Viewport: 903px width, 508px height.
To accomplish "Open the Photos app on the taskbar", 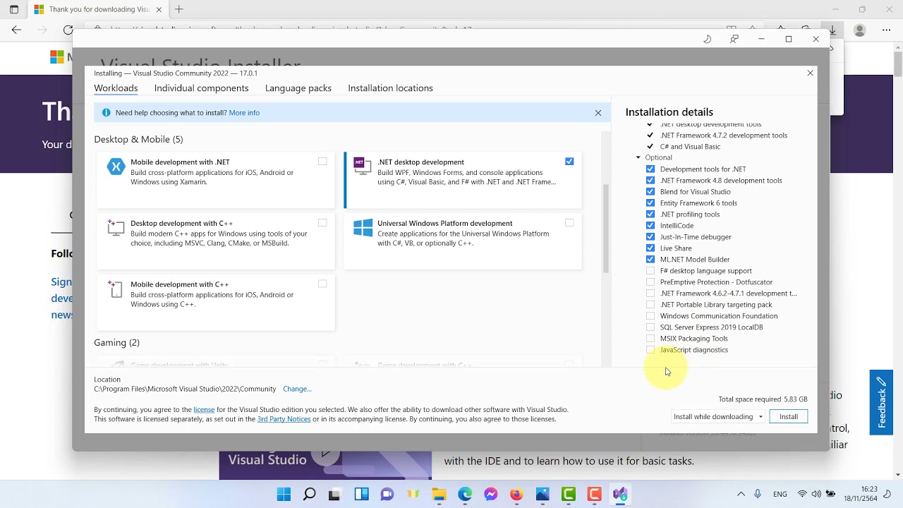I will pos(543,494).
